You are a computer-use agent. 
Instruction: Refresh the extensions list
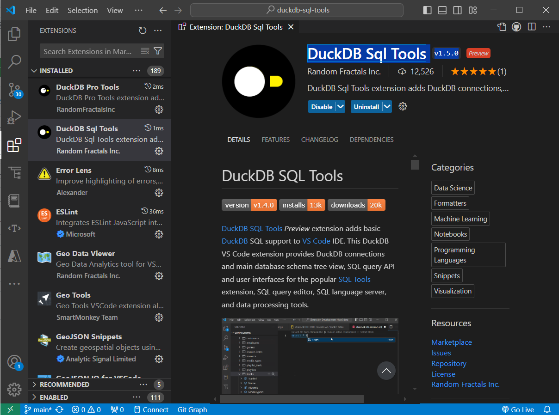143,31
